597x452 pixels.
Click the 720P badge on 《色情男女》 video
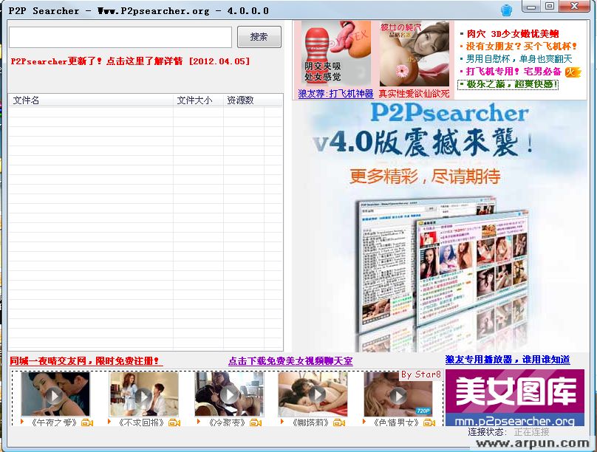(423, 412)
